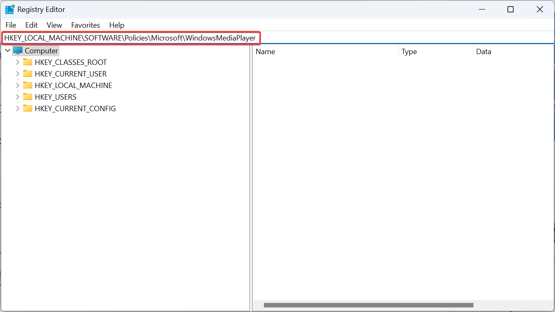Click the HKEY_CLASSES_ROOT folder icon
This screenshot has height=312, width=555.
click(27, 62)
